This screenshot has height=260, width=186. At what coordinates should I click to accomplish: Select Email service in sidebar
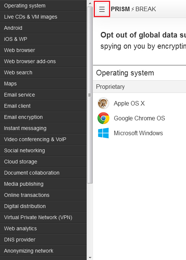point(43,95)
